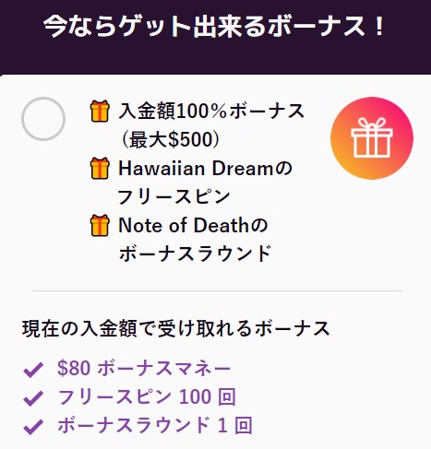Click gift emoji beside 入金額100%ボーナス

point(100,111)
